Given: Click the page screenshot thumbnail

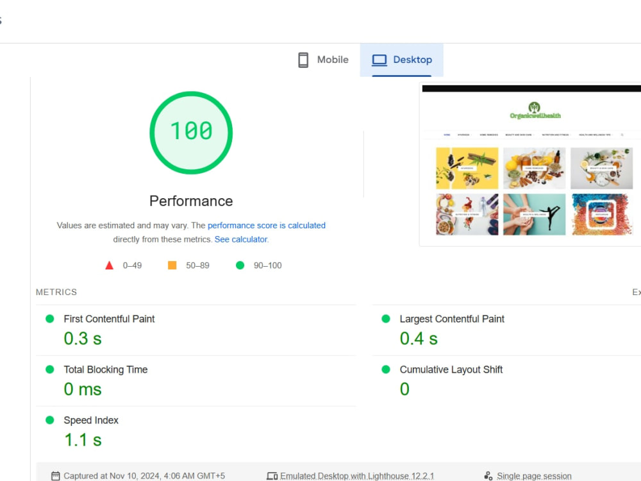Looking at the screenshot, I should click(531, 164).
